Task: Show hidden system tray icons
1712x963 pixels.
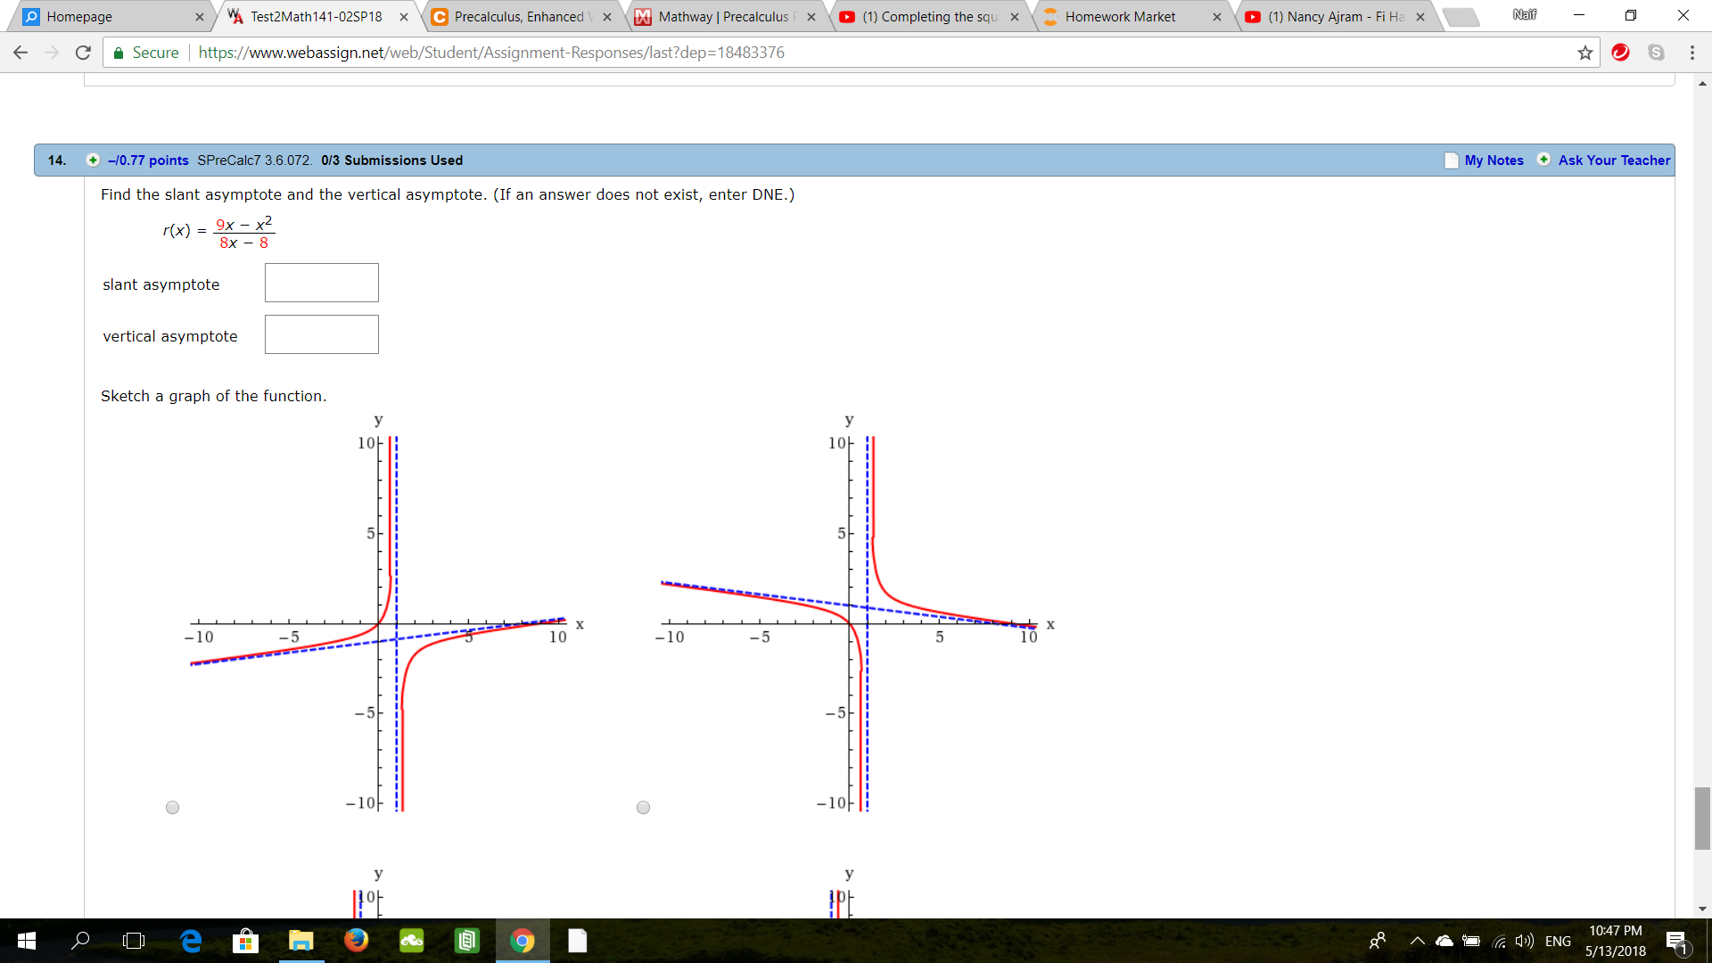Action: 1417,941
